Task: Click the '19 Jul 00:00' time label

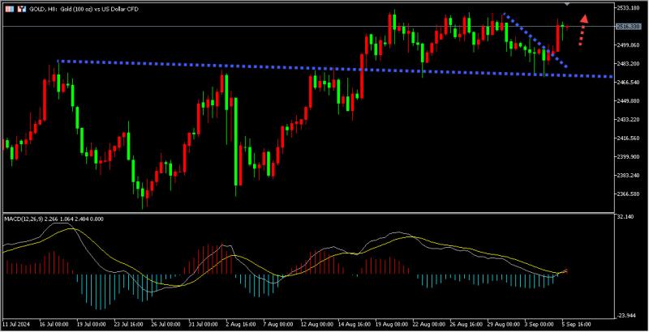Action: (91, 324)
